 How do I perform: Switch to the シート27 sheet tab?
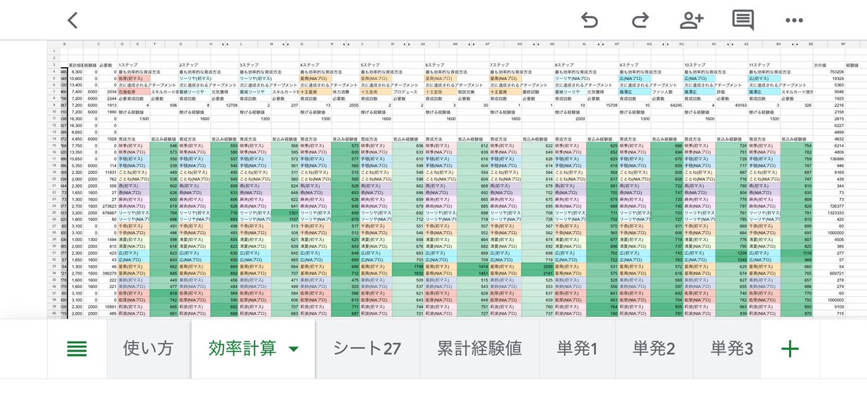click(367, 349)
